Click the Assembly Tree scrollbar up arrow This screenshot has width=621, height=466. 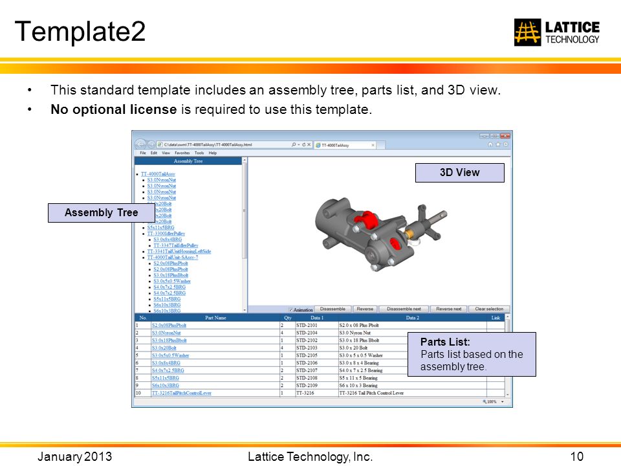[x=245, y=160]
